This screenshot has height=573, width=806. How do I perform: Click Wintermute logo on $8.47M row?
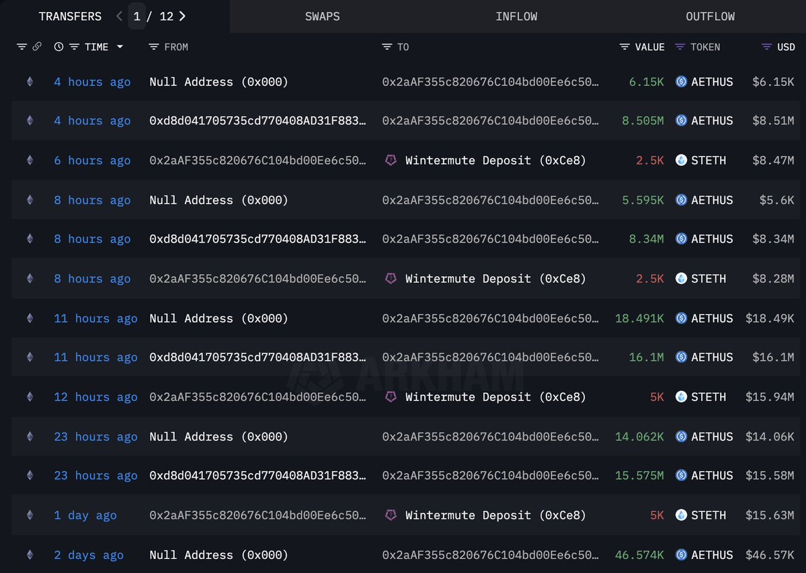391,160
